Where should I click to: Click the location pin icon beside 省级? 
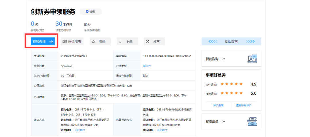tap(87, 12)
